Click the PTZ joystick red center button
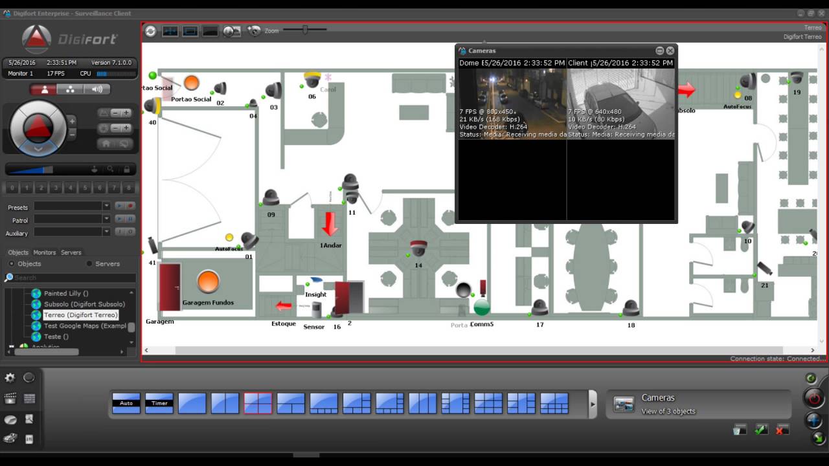The width and height of the screenshot is (829, 466). [x=38, y=128]
